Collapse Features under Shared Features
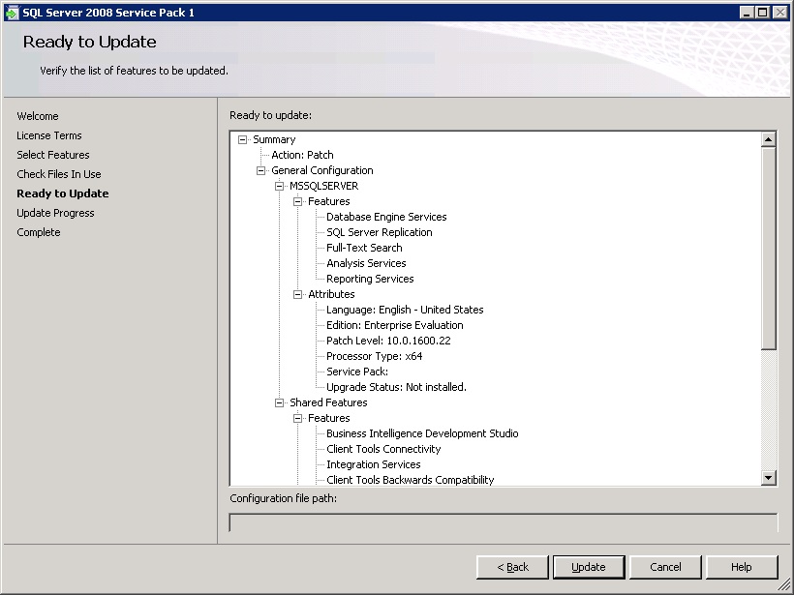 298,418
